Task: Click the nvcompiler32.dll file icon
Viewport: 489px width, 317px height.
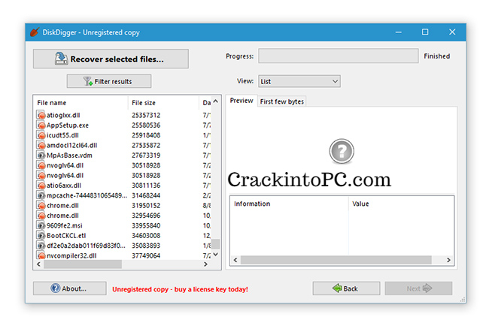Action: point(41,255)
